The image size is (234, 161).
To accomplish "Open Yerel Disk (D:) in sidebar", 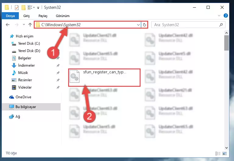I will pos(29,51).
